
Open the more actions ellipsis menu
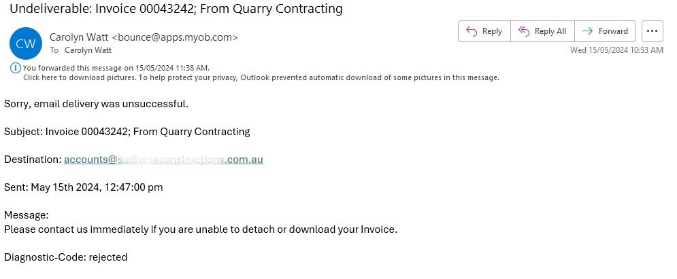click(652, 31)
